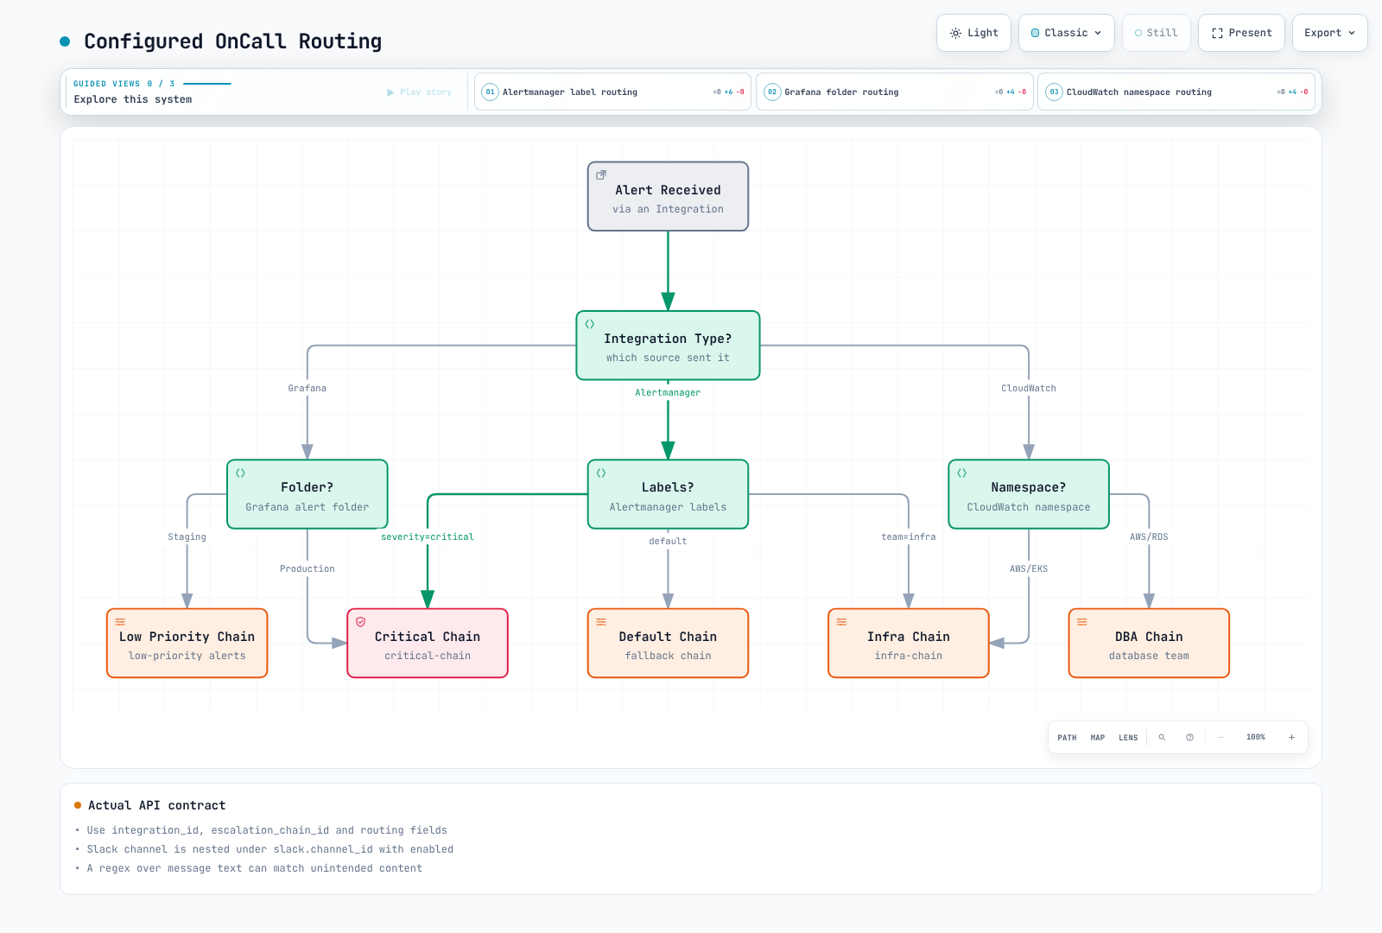The height and width of the screenshot is (933, 1382).
Task: Select the Critical Chain node title
Action: (x=428, y=637)
